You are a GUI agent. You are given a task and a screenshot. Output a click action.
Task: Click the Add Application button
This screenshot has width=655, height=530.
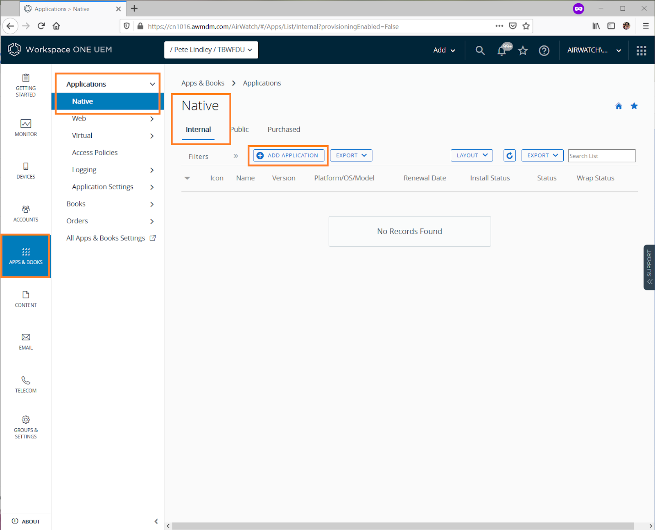[289, 155]
